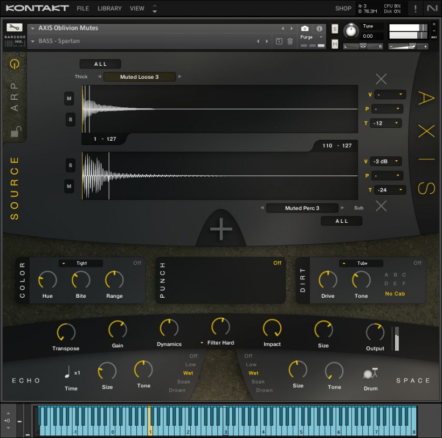The height and width of the screenshot is (438, 442).
Task: Click the Kontakt warning exclamation icon
Action: [415, 9]
